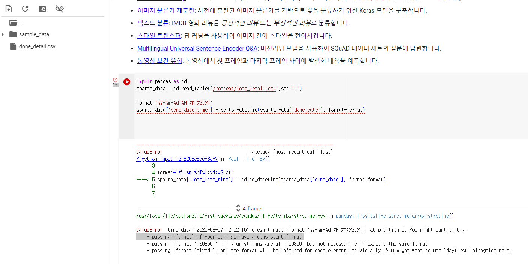The image size is (528, 264).
Task: Click the format='ISO8601' suggestion line
Action: [288, 244]
